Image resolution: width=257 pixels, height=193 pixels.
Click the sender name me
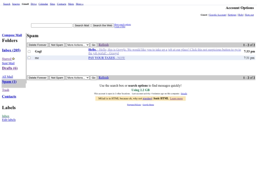(37, 58)
